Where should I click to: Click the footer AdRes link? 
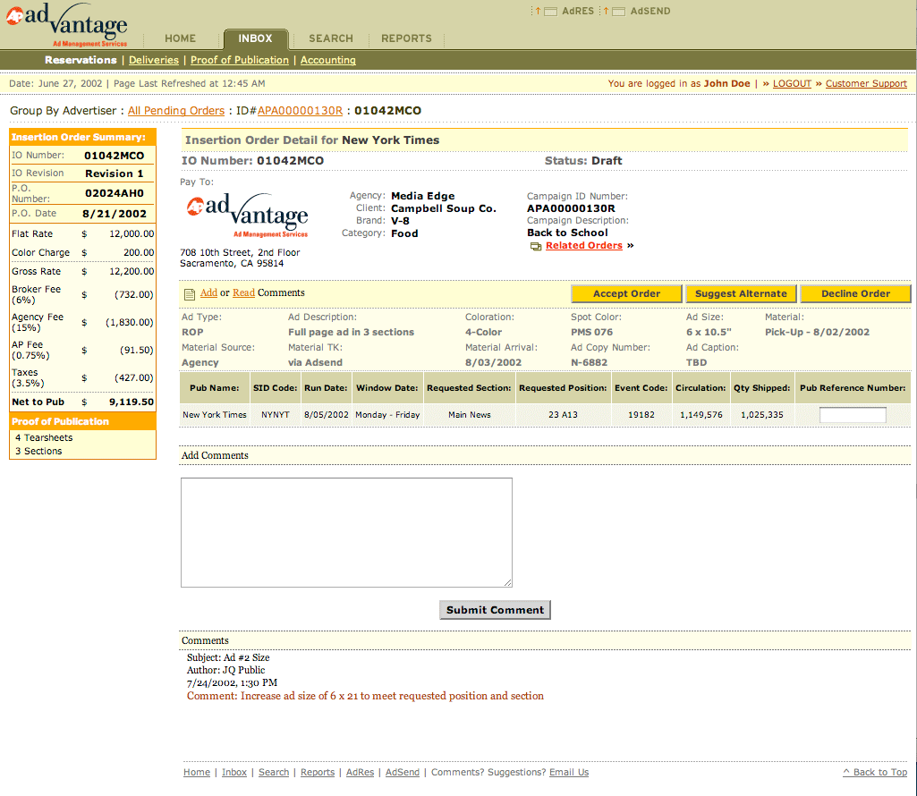click(x=360, y=772)
